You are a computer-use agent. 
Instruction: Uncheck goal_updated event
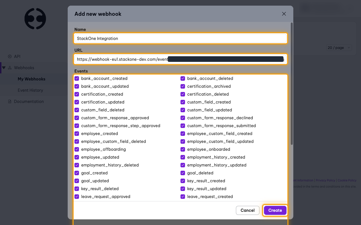(77, 181)
